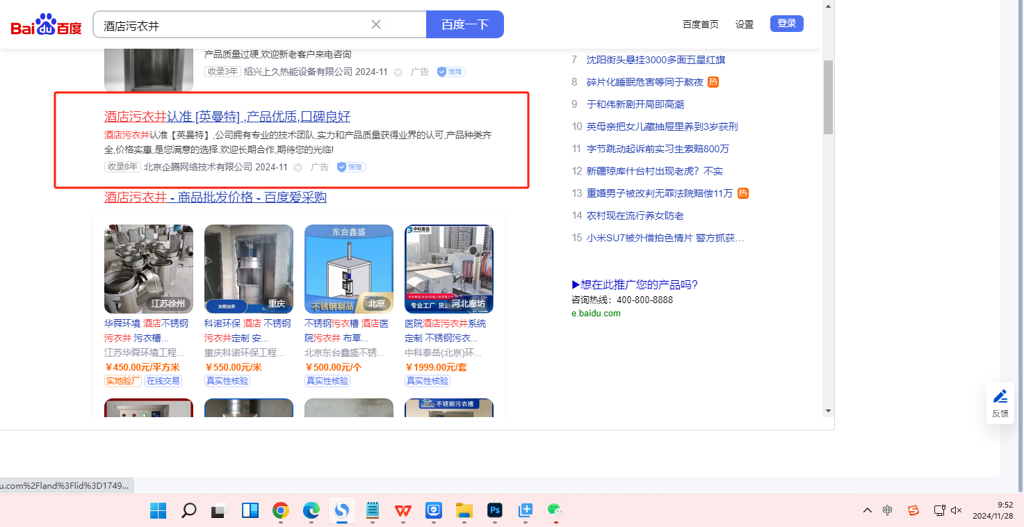This screenshot has height=527, width=1024.
Task: Open the 酒店污衣井 百度爱采购 link
Action: pyautogui.click(x=215, y=197)
